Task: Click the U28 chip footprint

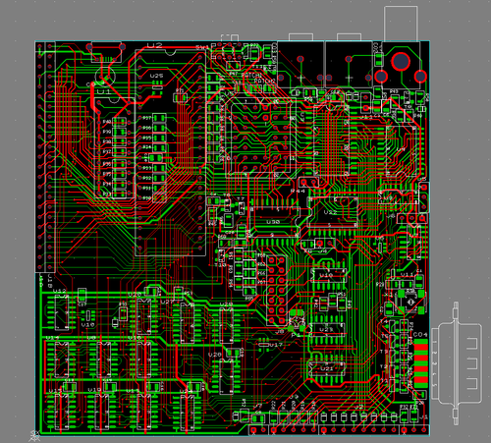Action: pos(226,326)
